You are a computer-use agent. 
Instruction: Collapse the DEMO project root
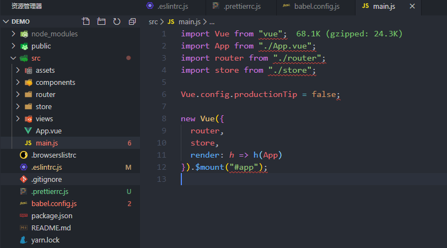pos(20,21)
